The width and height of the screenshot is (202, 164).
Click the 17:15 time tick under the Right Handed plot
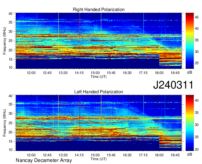[143, 73]
